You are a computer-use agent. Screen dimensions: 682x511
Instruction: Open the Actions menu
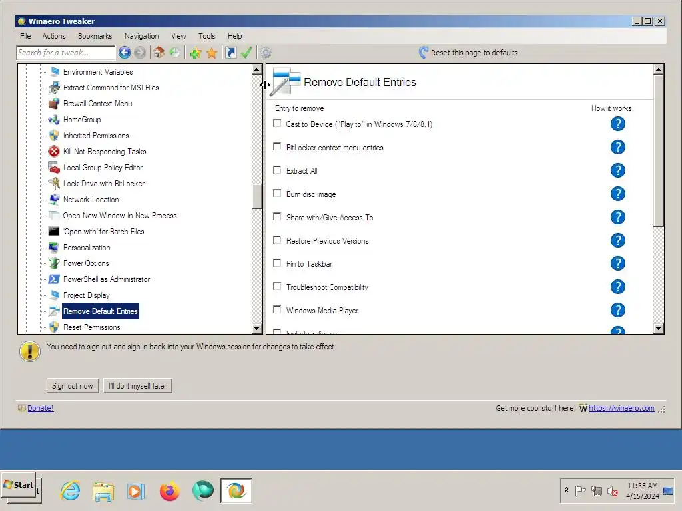click(x=54, y=36)
